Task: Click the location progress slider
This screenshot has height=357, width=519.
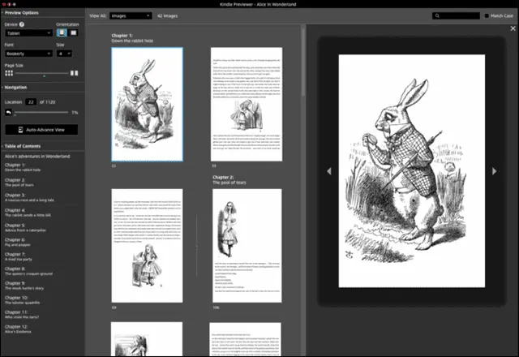Action: (41, 113)
